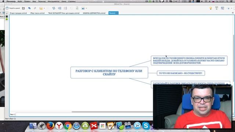Click the home icon in the XMind toolbar
The height and width of the screenshot is (132, 235).
pos(7,8)
